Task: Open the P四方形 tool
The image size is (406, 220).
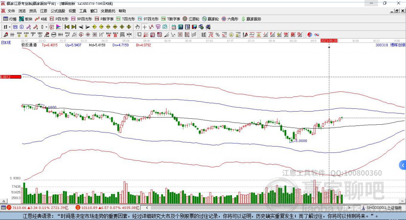Action: coord(59,19)
